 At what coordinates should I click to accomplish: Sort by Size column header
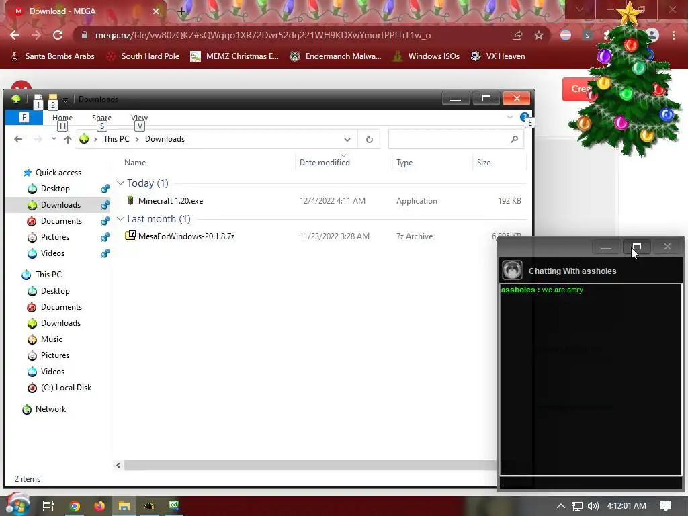pyautogui.click(x=484, y=163)
